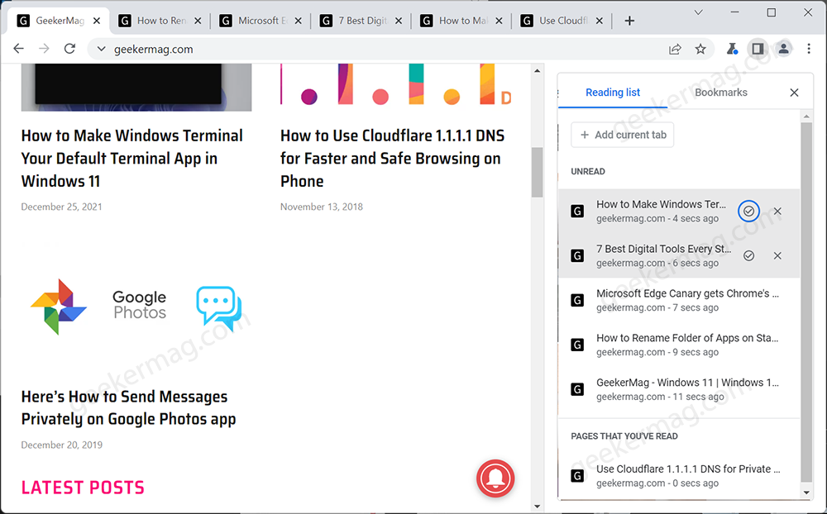The image size is (827, 514).
Task: Open Use Cloudflare 1.1.1.1 DNS for Private item
Action: [x=679, y=475]
